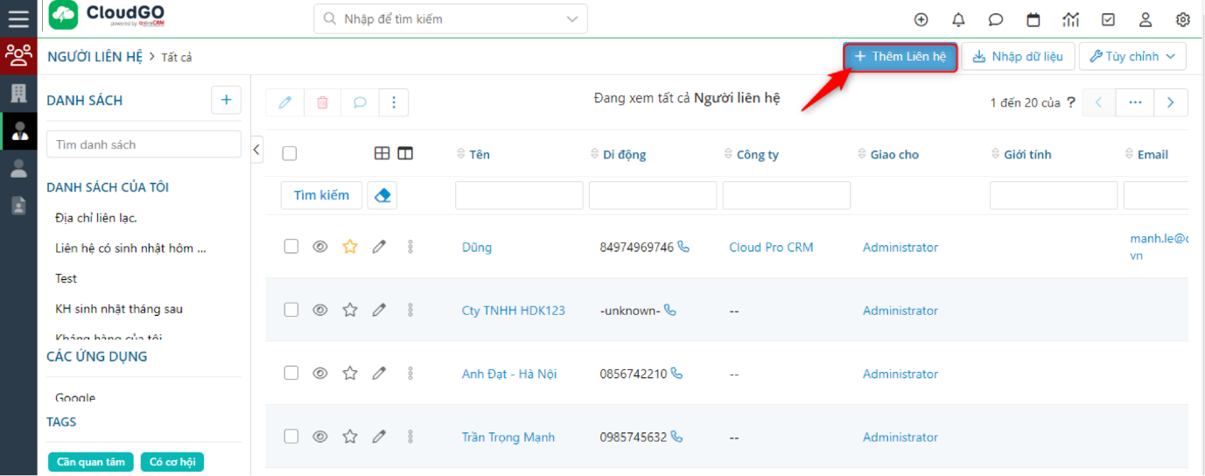The height and width of the screenshot is (476, 1205).
Task: Click the Tìm danh sách search field
Action: (x=144, y=144)
